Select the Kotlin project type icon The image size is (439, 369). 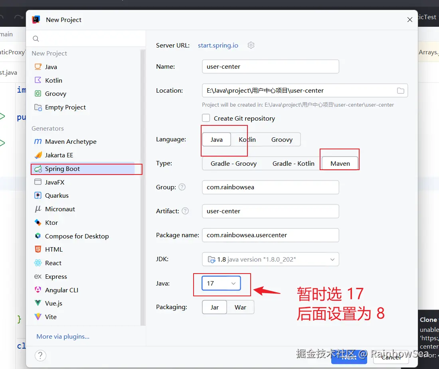[x=38, y=80]
